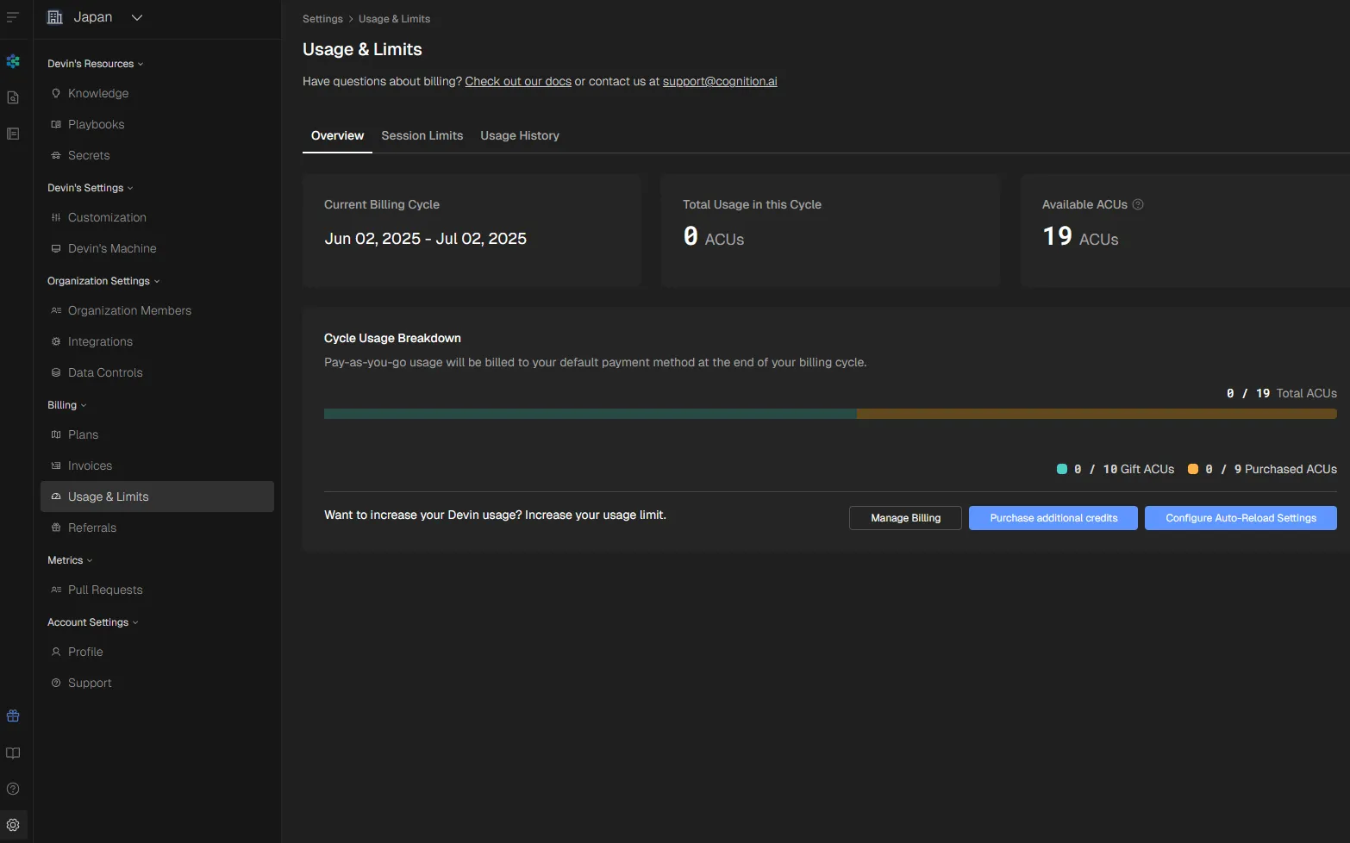Toggle the sidebar collapse icon at top
The height and width of the screenshot is (843, 1350).
pyautogui.click(x=13, y=17)
